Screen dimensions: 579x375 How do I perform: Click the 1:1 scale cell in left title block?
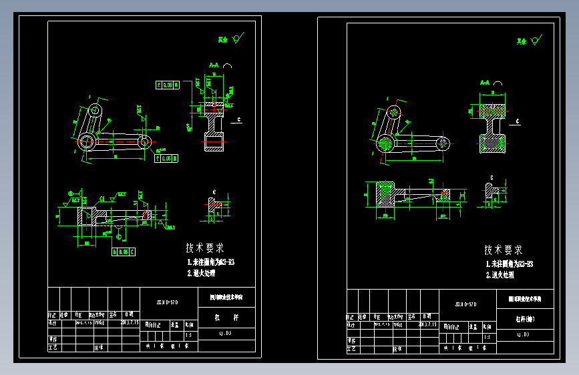[189, 336]
